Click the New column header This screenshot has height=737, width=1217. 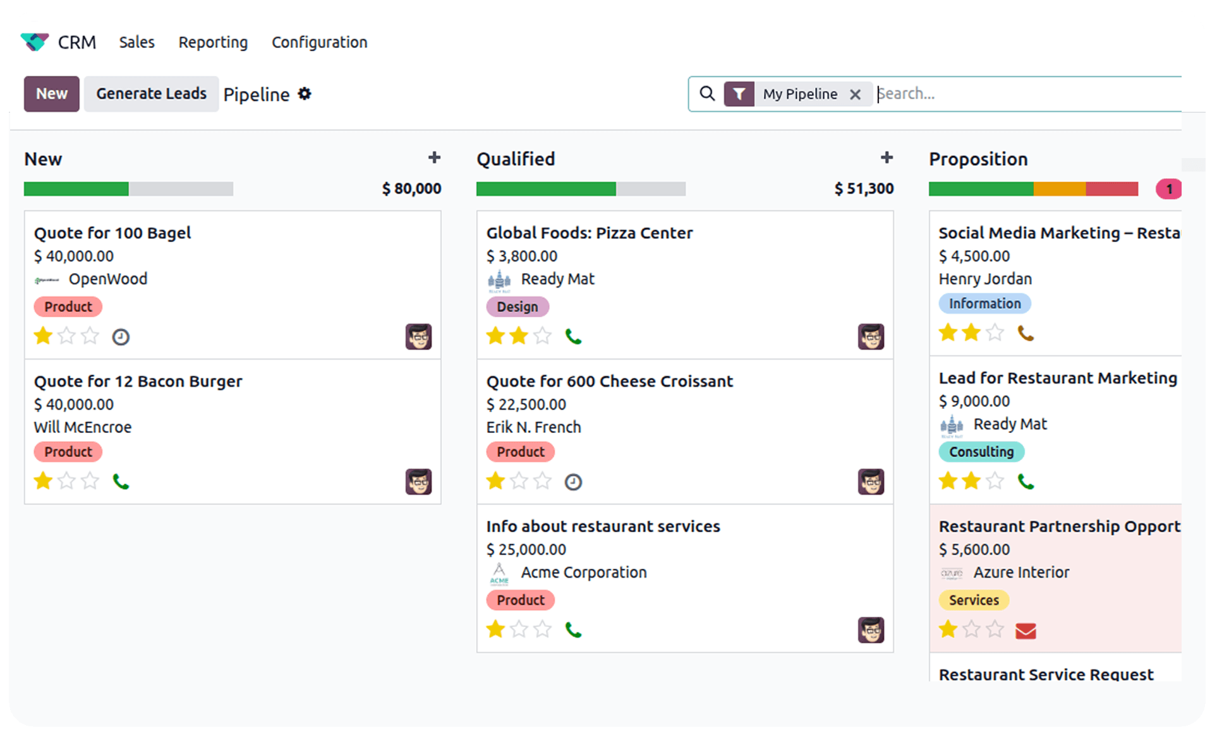(x=43, y=159)
